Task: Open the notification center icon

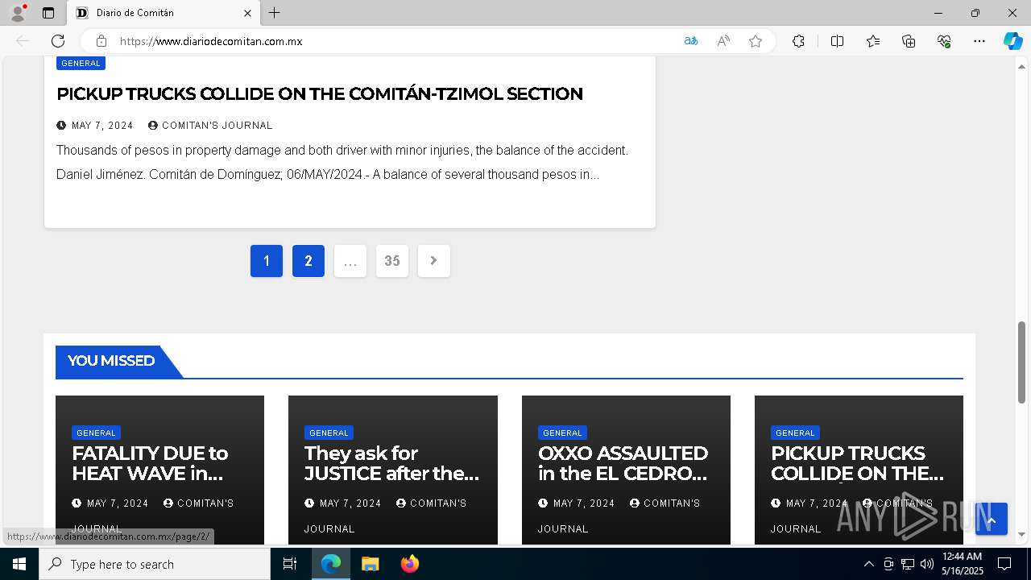Action: pyautogui.click(x=1004, y=564)
